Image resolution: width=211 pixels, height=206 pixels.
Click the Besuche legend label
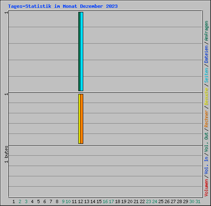coord(206,96)
